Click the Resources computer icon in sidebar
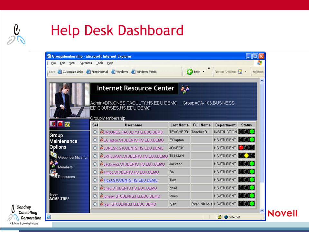The image size is (309, 232). 53,173
